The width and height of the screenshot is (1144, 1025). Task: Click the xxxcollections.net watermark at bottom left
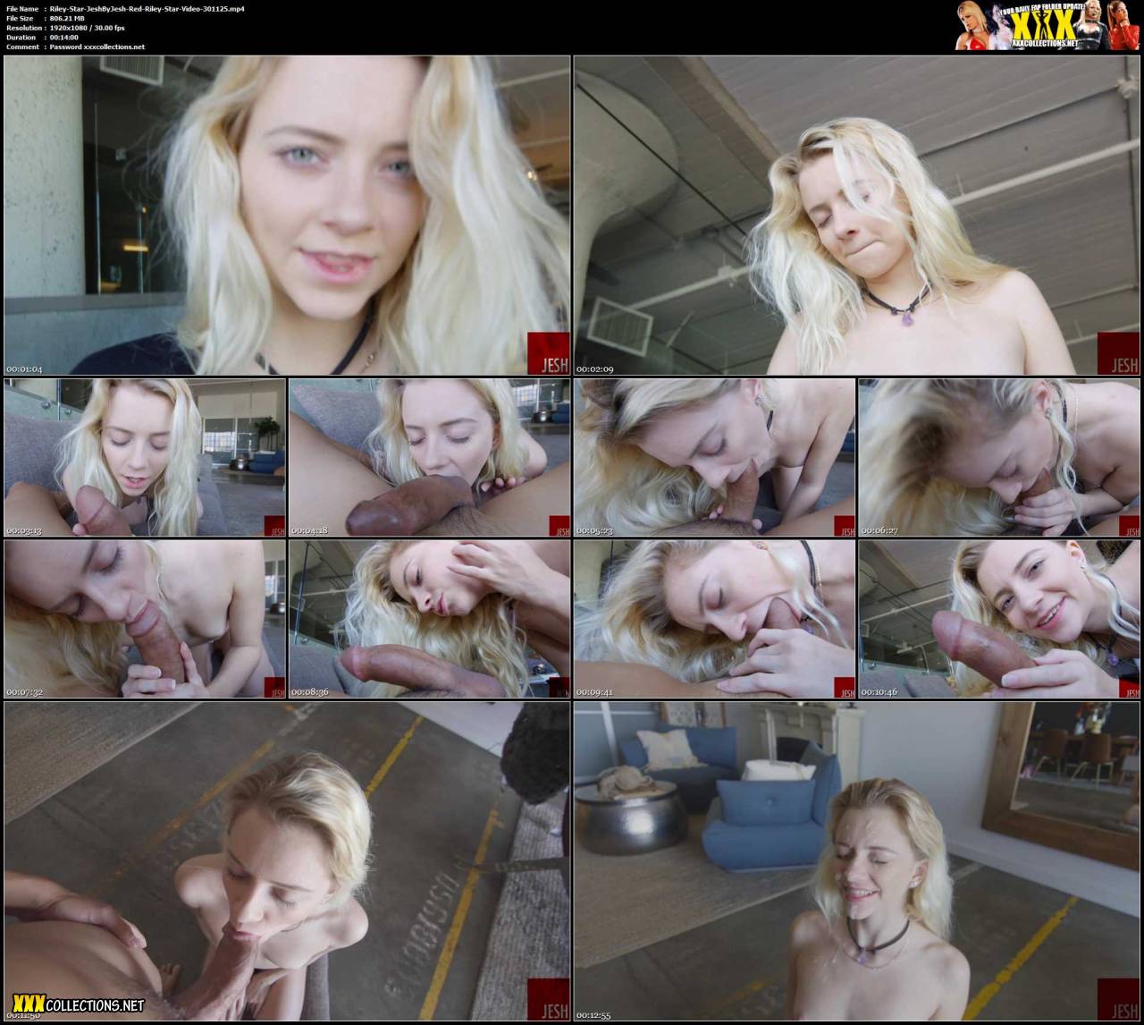75,1005
